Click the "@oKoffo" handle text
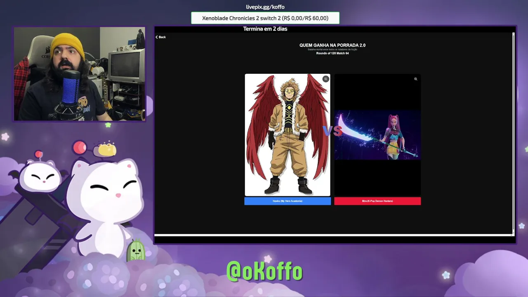 tap(264, 271)
